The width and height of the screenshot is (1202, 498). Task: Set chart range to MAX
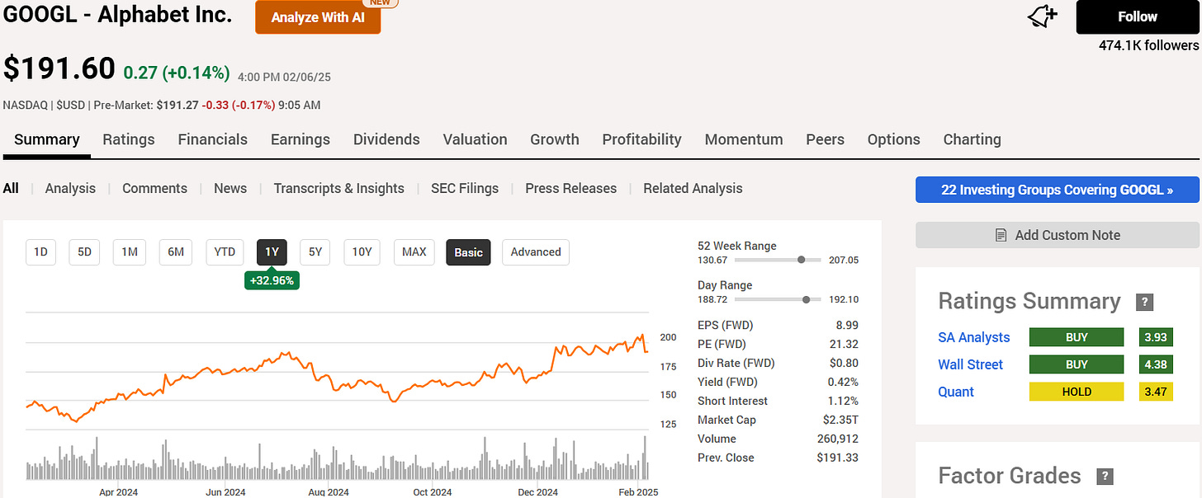(414, 252)
